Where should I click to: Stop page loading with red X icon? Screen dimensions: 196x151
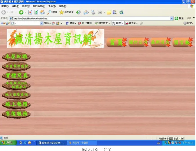click(30, 12)
